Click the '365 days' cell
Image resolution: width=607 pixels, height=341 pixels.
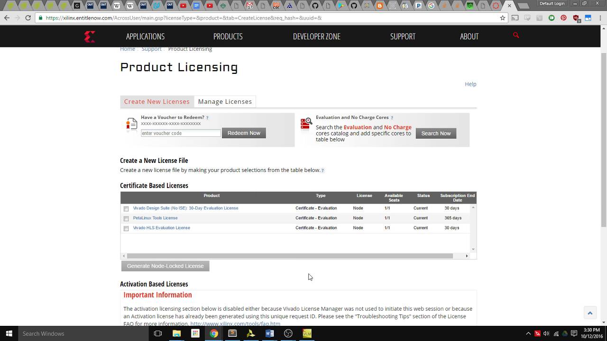[453, 218]
